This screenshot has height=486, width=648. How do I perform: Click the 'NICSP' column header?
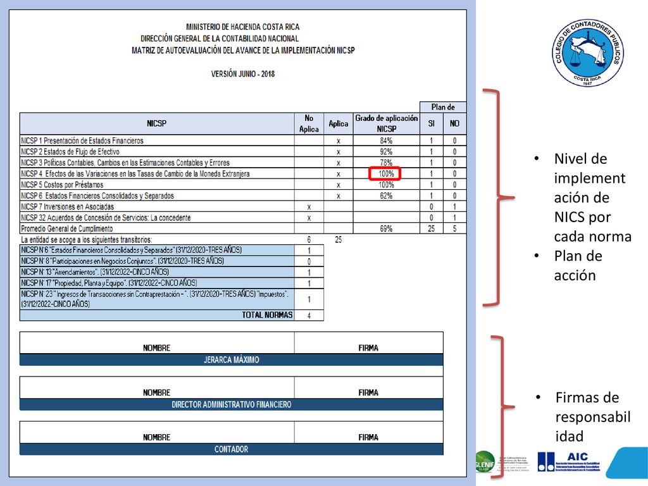[157, 123]
